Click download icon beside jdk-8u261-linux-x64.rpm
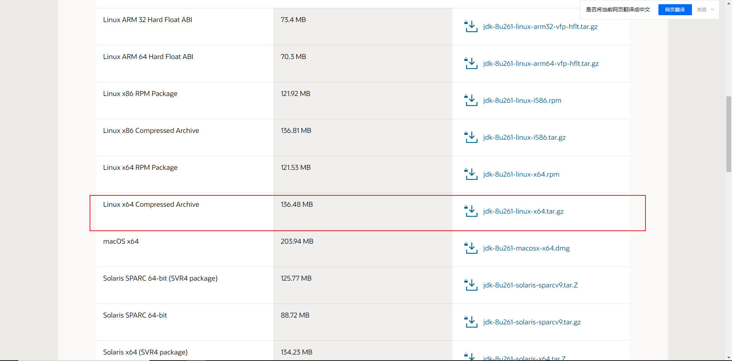 pos(471,174)
